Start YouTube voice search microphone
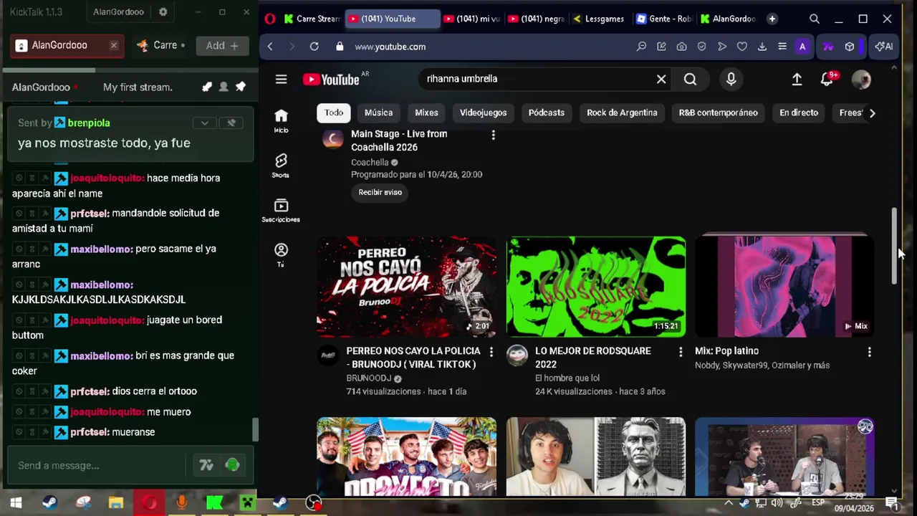The image size is (917, 516). click(x=731, y=80)
